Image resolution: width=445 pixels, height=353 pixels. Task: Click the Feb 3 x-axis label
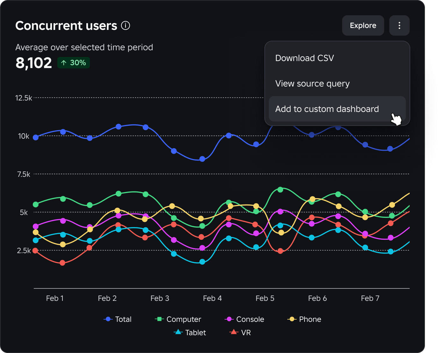tap(160, 298)
